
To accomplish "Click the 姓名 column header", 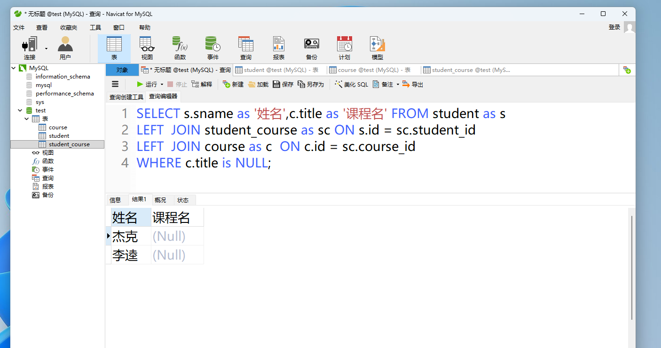I will pyautogui.click(x=131, y=217).
